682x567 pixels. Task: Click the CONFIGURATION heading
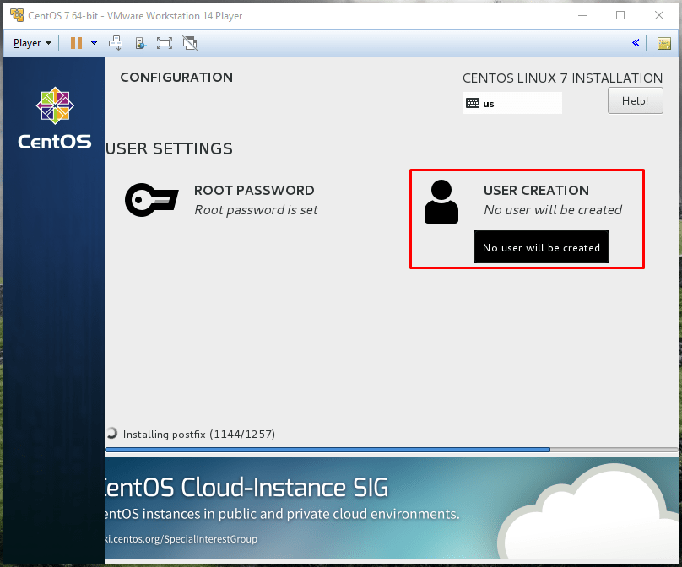click(x=176, y=78)
